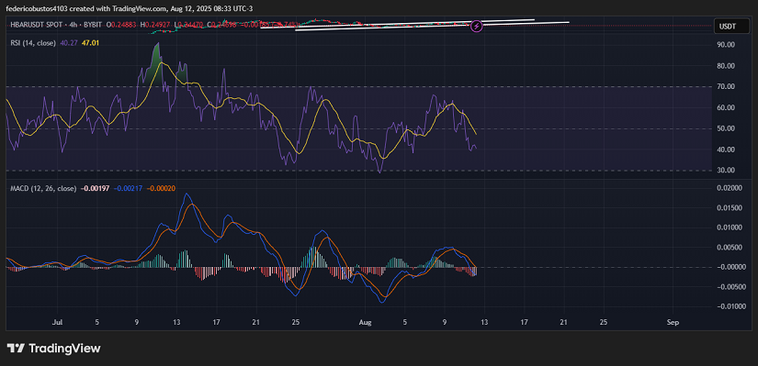Click the 0.01000 MACD scale label

730,227
